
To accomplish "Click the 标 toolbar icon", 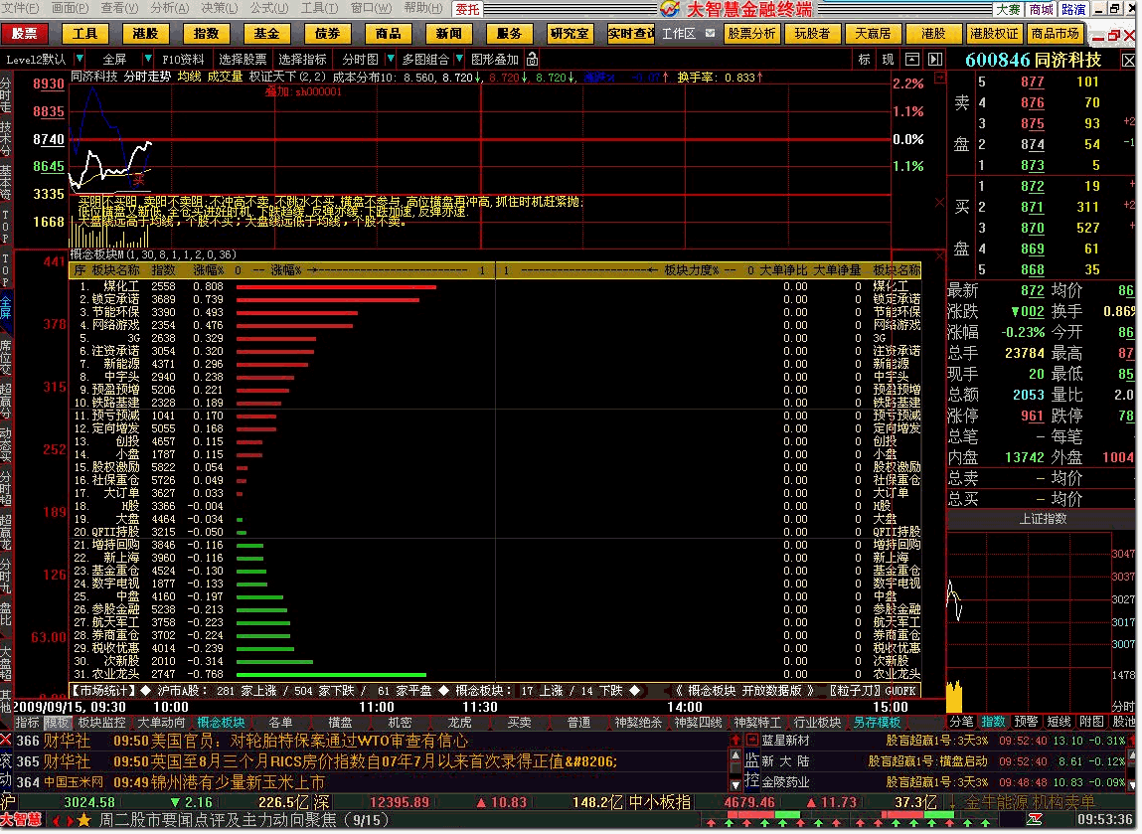I will coord(865,59).
